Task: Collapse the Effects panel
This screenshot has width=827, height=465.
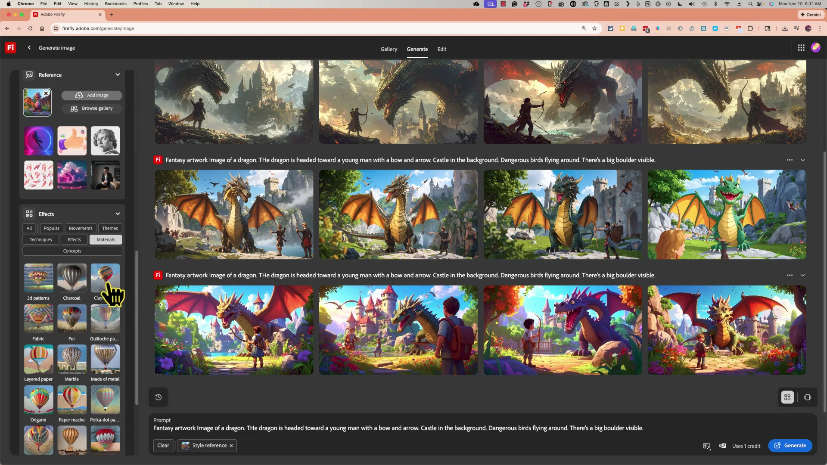Action: (x=118, y=214)
